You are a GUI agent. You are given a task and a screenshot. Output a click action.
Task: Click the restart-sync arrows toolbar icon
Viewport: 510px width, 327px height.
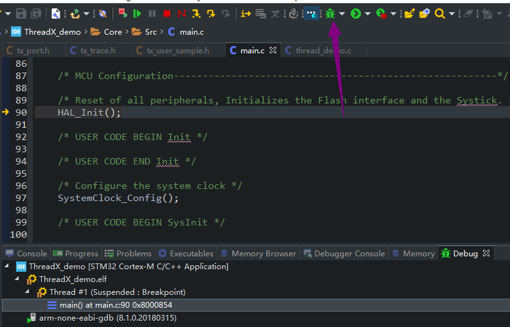[x=75, y=13]
